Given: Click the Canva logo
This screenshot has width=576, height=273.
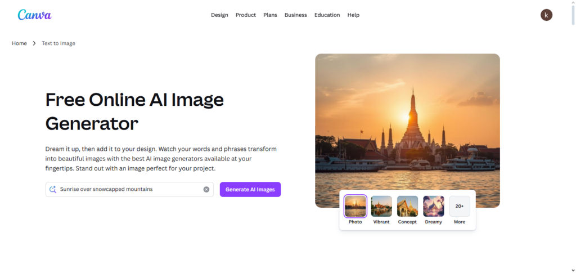Looking at the screenshot, I should click(x=34, y=15).
